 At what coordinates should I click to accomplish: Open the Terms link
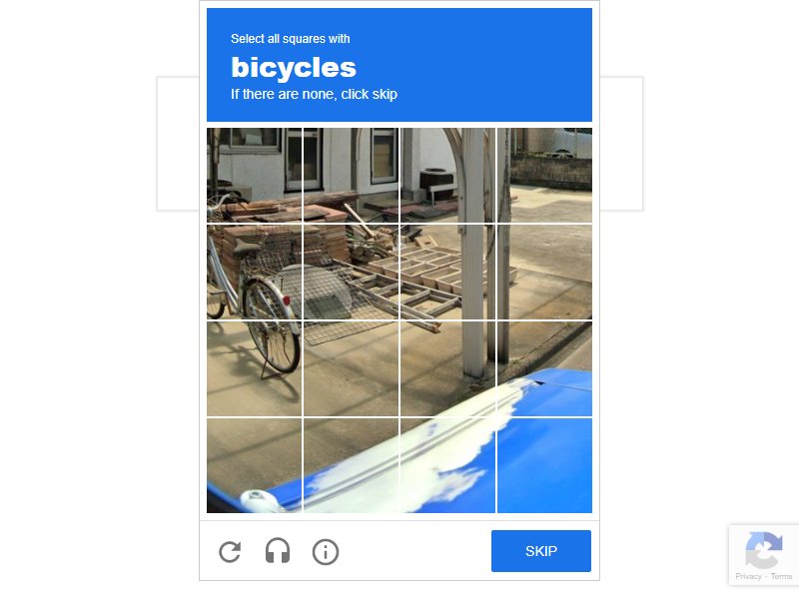pos(781,577)
